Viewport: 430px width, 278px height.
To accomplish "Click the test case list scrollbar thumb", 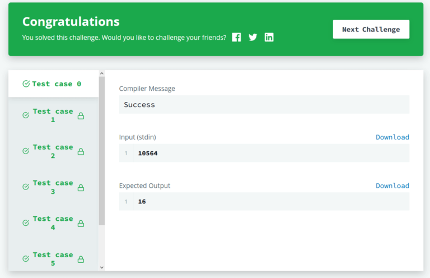I will [x=102, y=151].
